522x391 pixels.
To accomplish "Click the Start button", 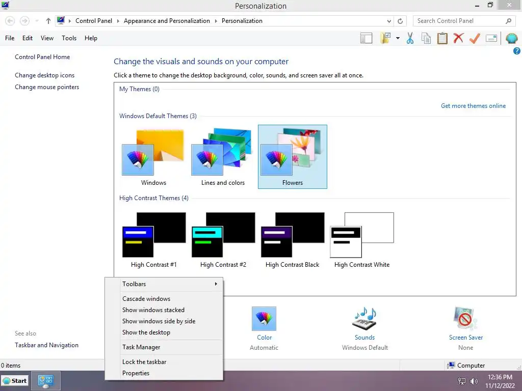I will coord(15,381).
